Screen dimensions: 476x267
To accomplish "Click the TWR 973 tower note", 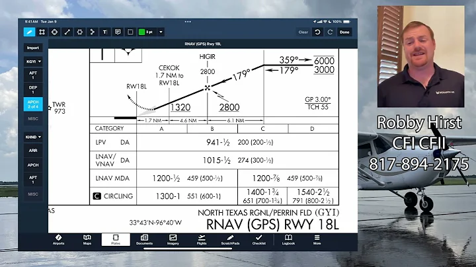I will [x=58, y=108].
